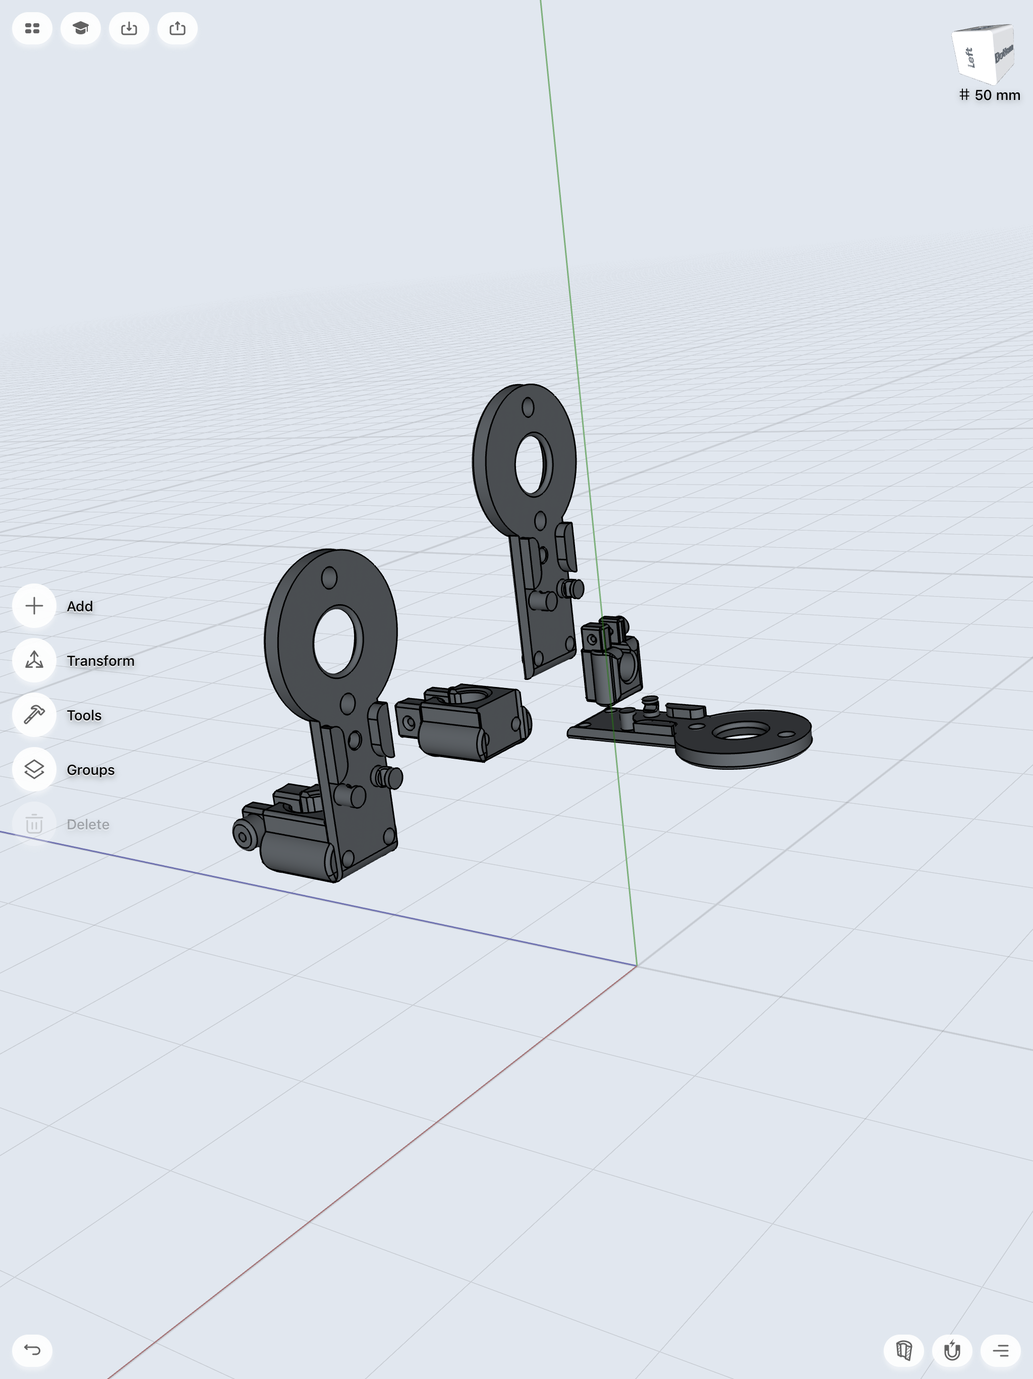Image resolution: width=1033 pixels, height=1379 pixels.
Task: Open the items list panel icon
Action: click(x=1001, y=1350)
